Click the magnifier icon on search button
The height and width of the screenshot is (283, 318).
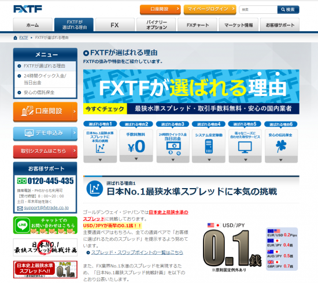(283, 9)
